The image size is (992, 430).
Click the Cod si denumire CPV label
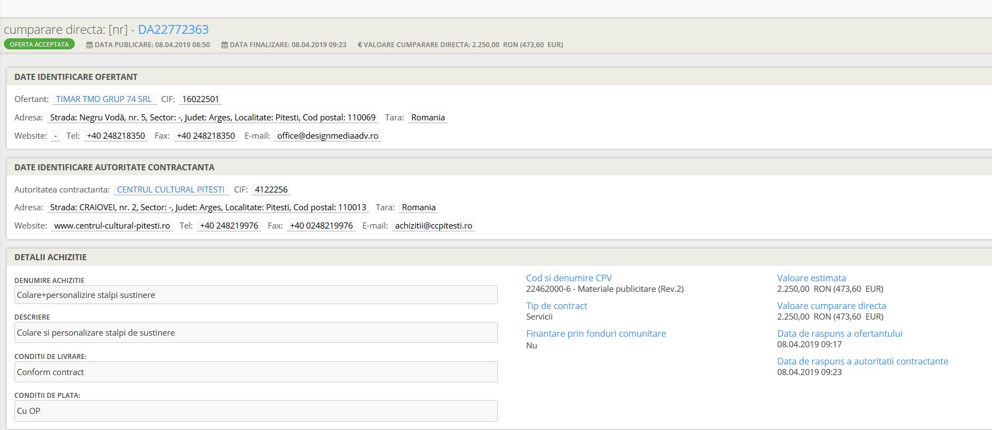tap(569, 278)
